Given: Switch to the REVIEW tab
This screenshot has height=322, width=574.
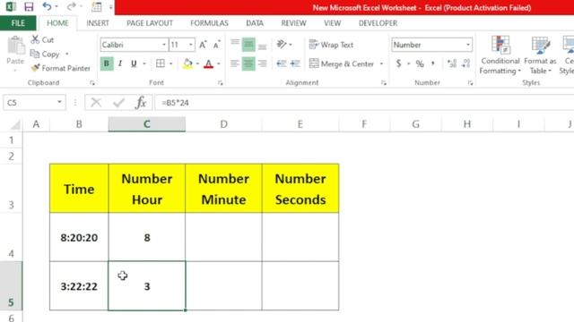Looking at the screenshot, I should pyautogui.click(x=293, y=23).
